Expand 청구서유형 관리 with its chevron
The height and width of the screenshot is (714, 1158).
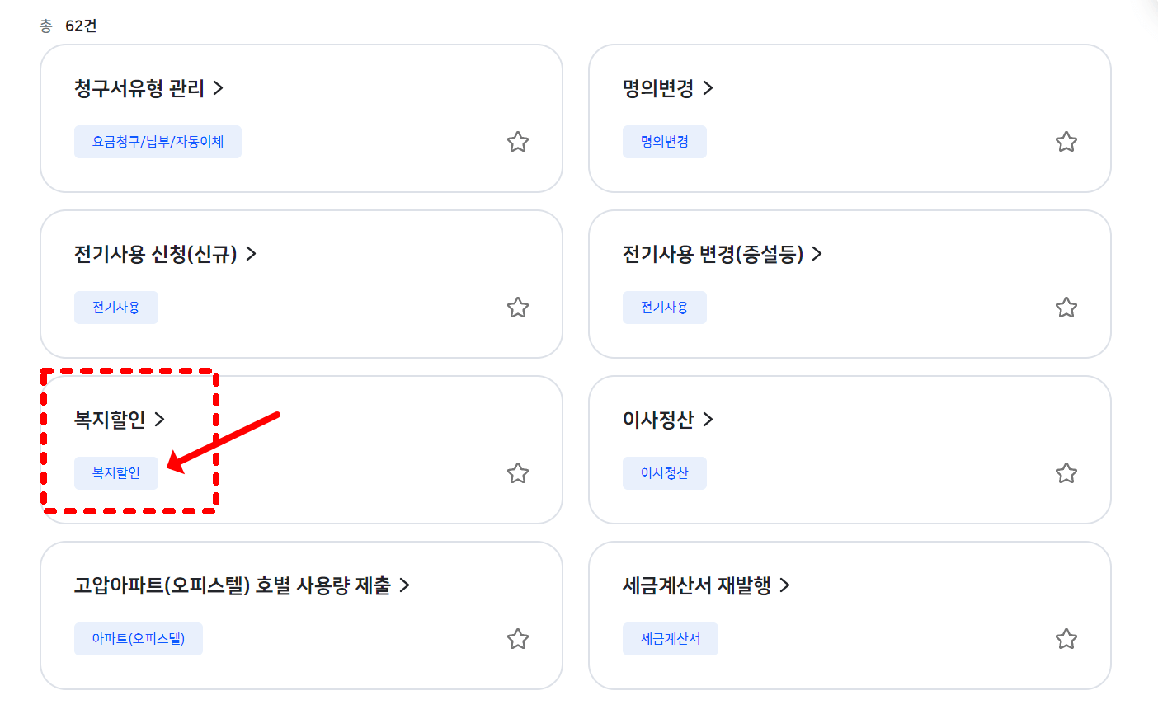click(217, 88)
